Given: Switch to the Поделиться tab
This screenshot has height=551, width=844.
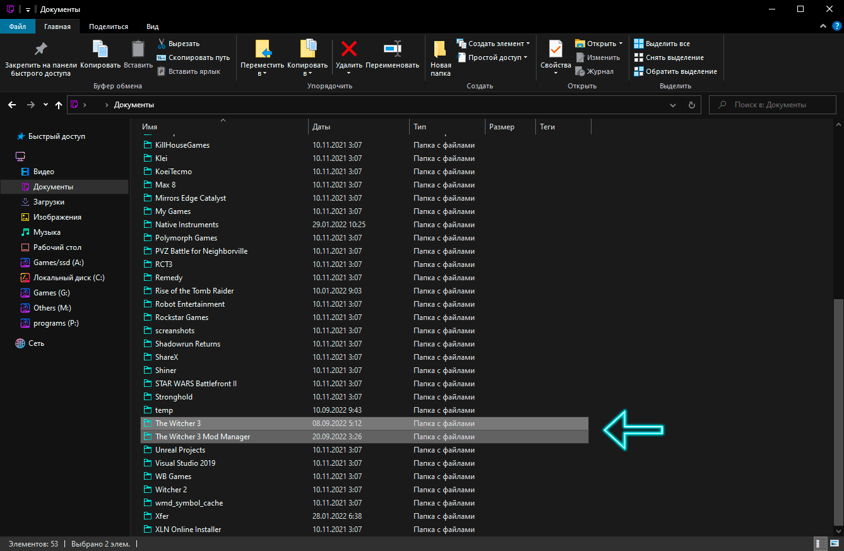Looking at the screenshot, I should click(x=109, y=27).
